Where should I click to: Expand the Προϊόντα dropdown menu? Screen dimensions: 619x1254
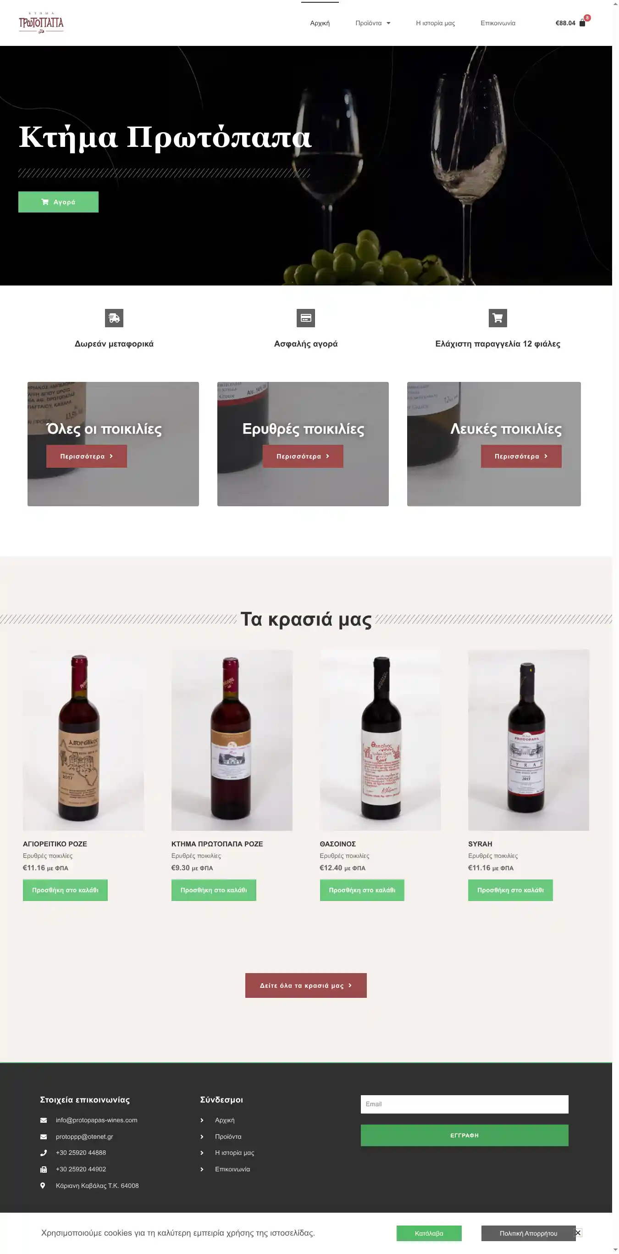373,23
